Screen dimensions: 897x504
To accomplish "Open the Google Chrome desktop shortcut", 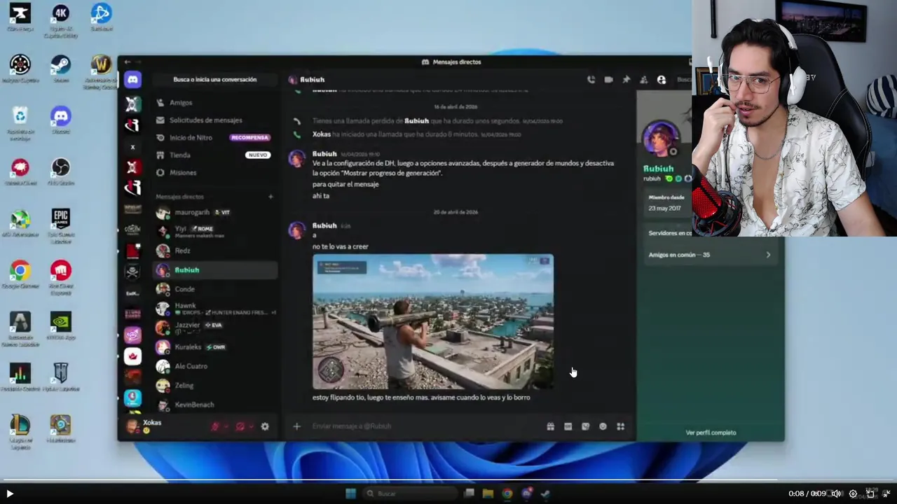I will click(x=20, y=274).
